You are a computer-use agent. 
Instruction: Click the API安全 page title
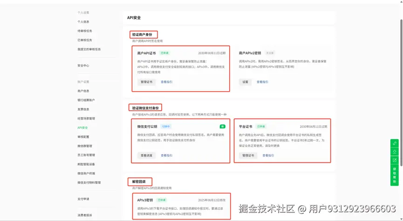[134, 18]
